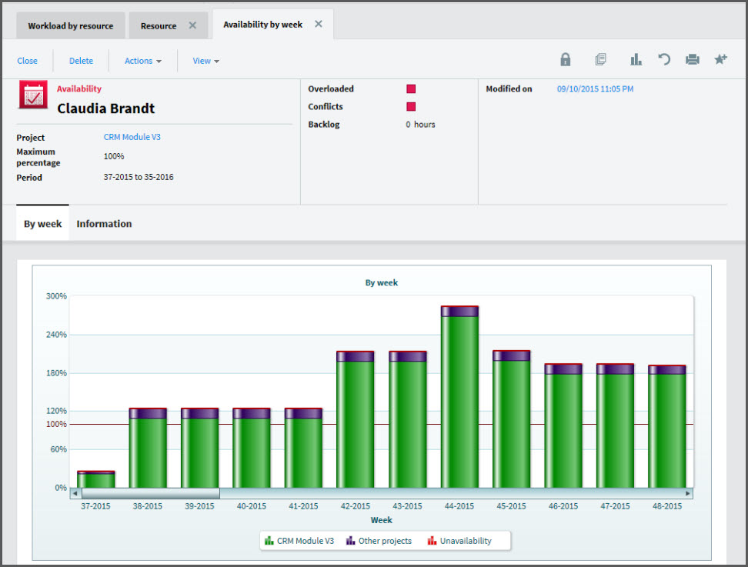Open the bar chart report icon
The image size is (748, 567).
pos(636,59)
